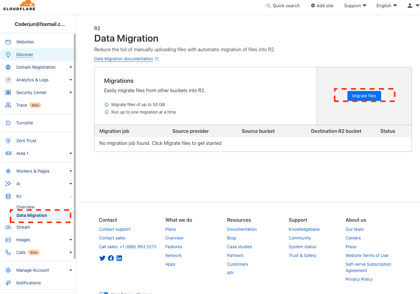Open the Privacy Policy link
The height and width of the screenshot is (294, 420).
359,279
